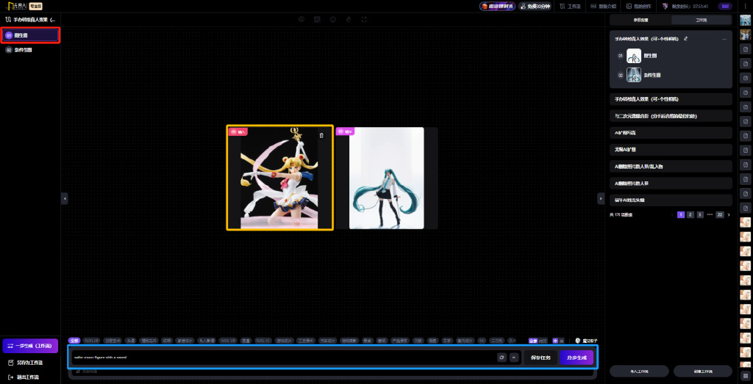
Task: Collapse the left panel using arrow handle
Action: 65,198
